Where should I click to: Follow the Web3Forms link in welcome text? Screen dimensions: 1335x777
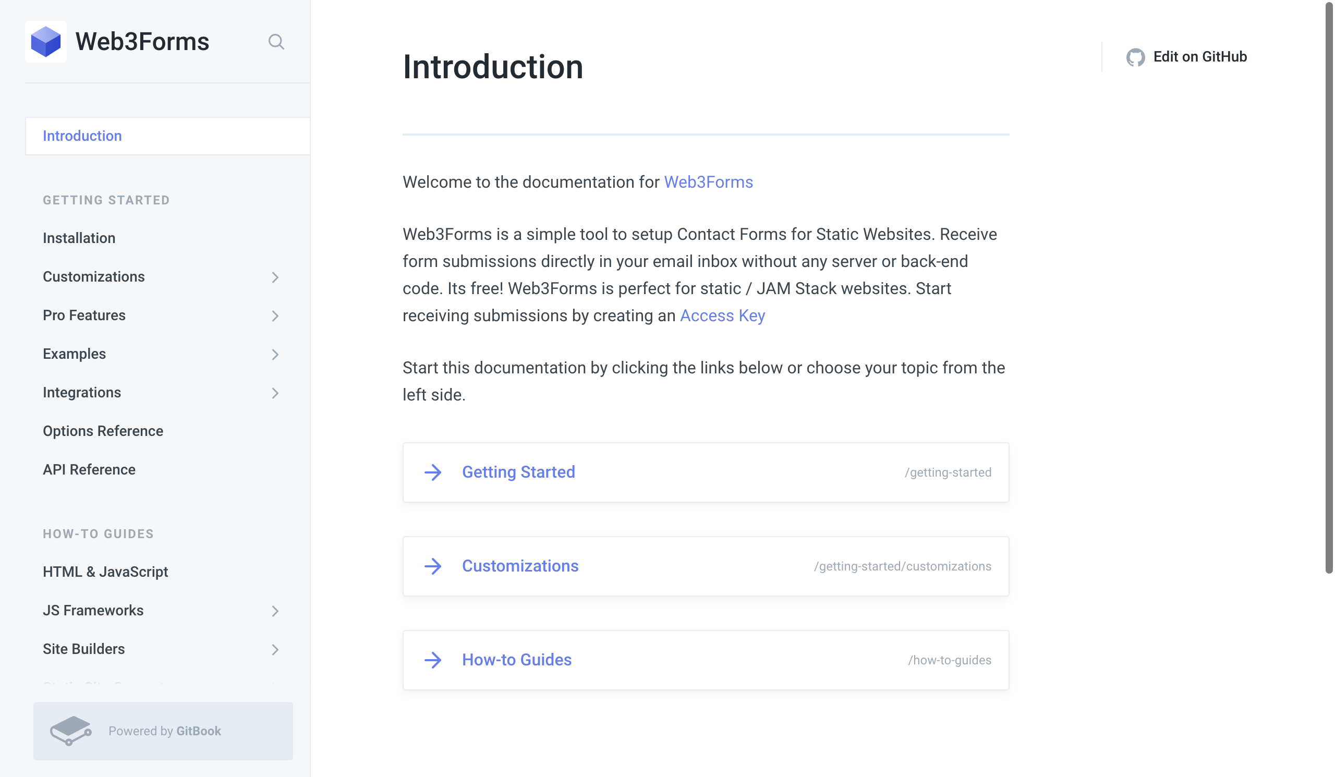(x=708, y=182)
